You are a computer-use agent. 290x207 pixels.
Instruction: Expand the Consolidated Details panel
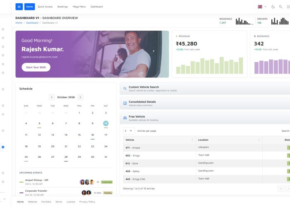coord(205,103)
